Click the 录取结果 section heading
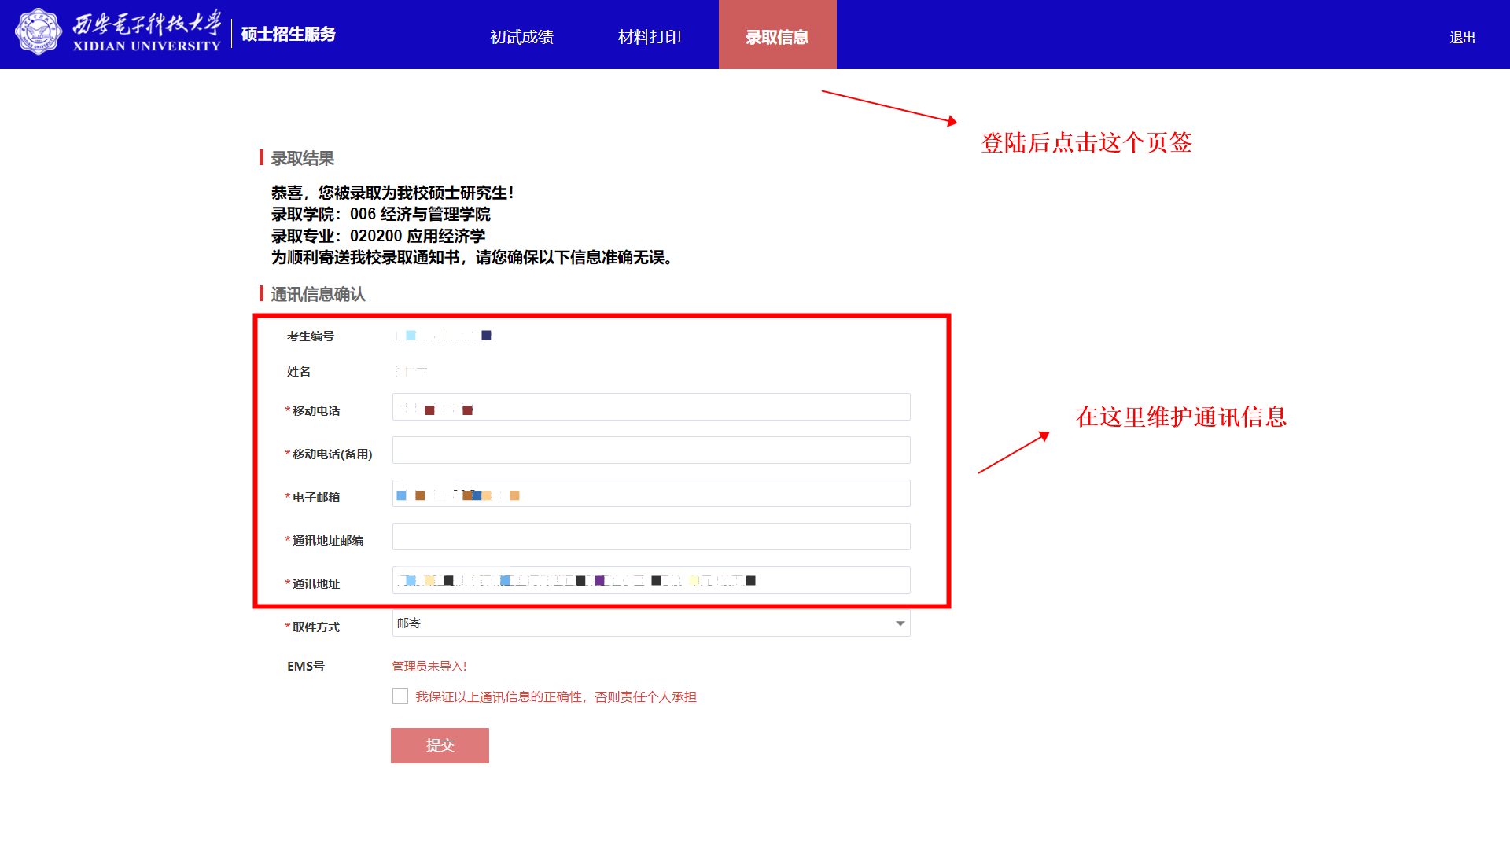 tap(302, 159)
